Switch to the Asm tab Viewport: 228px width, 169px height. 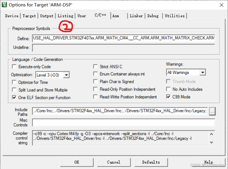(116, 16)
